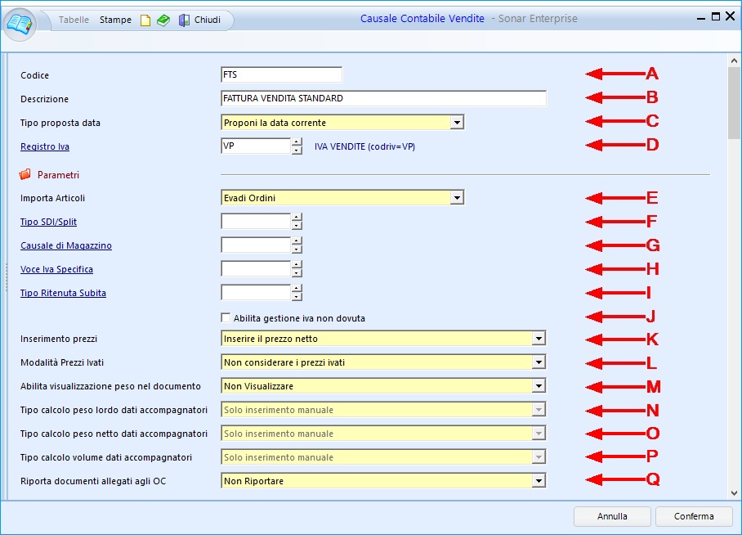Click the blank yellow note icon
The width and height of the screenshot is (742, 535).
tap(145, 20)
